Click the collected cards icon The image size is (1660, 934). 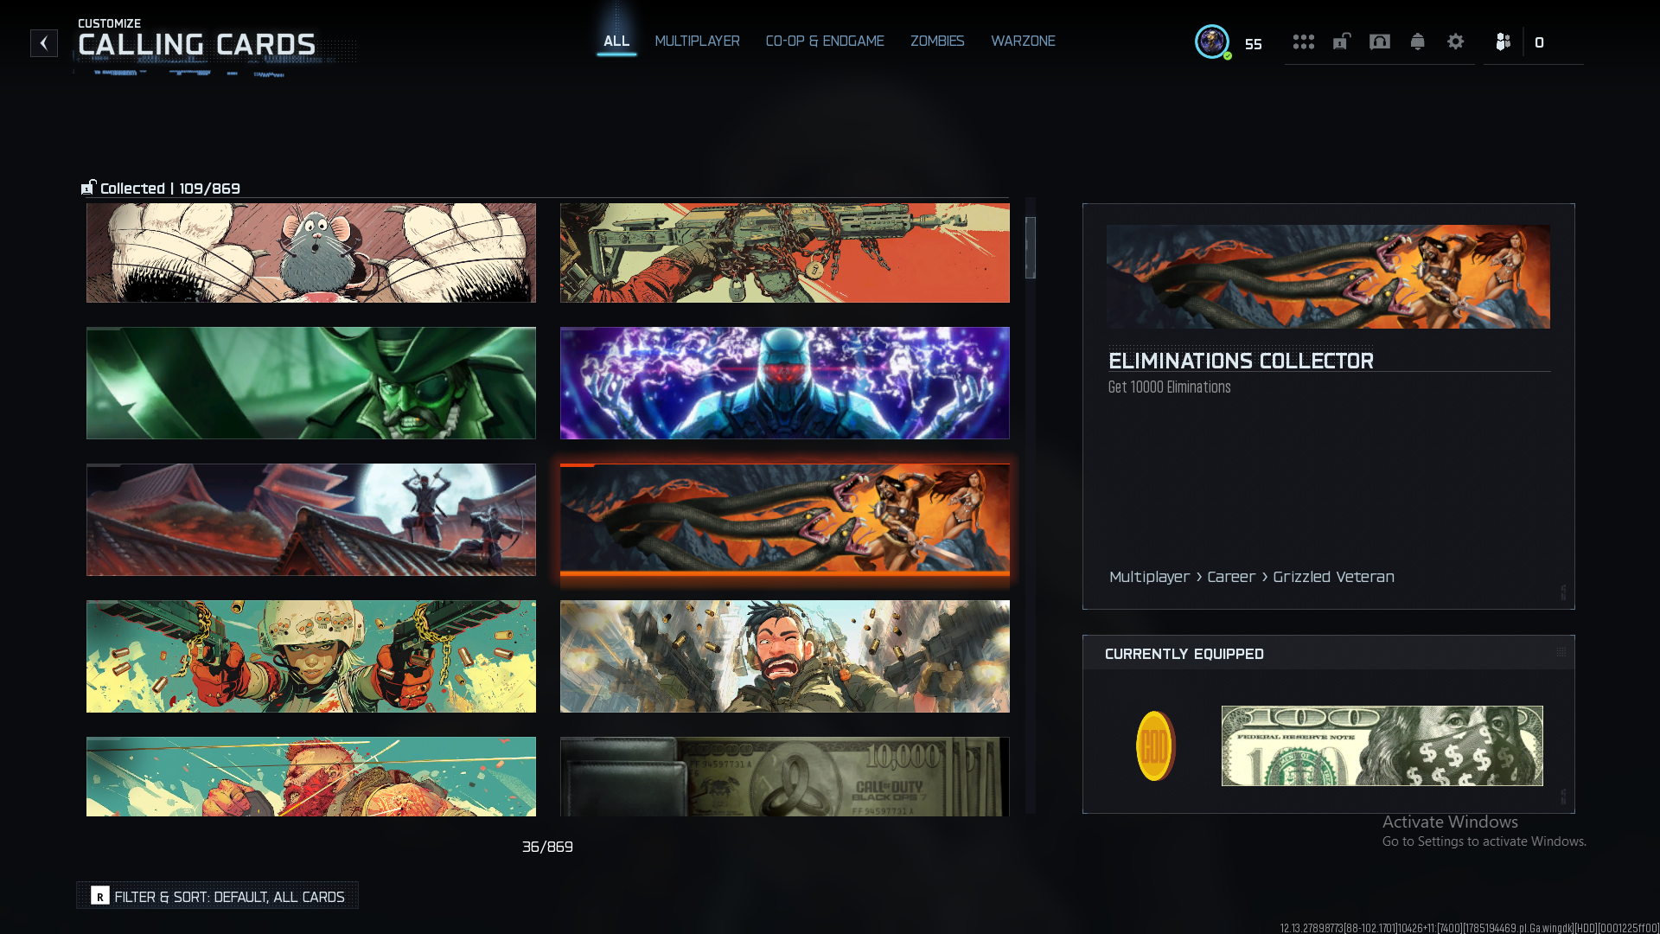tap(88, 188)
